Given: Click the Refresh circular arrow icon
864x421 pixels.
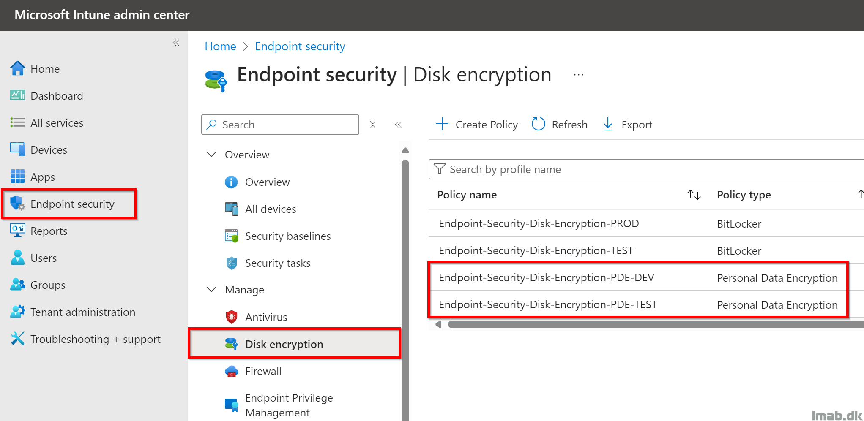Looking at the screenshot, I should pyautogui.click(x=538, y=124).
